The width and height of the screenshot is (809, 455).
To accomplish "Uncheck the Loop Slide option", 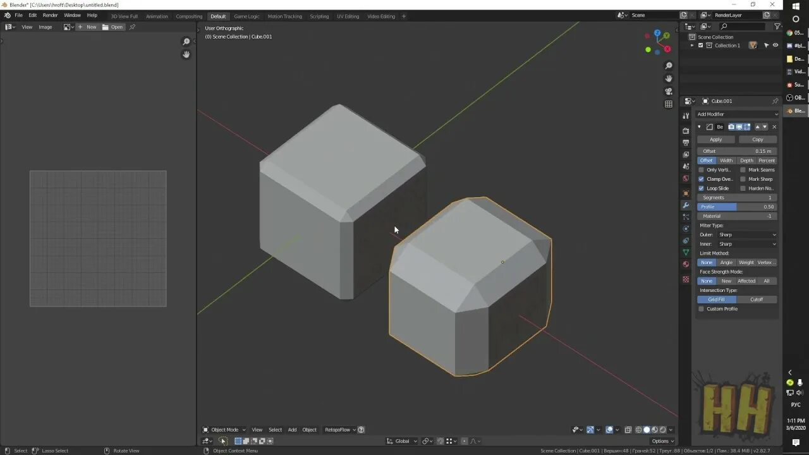I will (701, 188).
